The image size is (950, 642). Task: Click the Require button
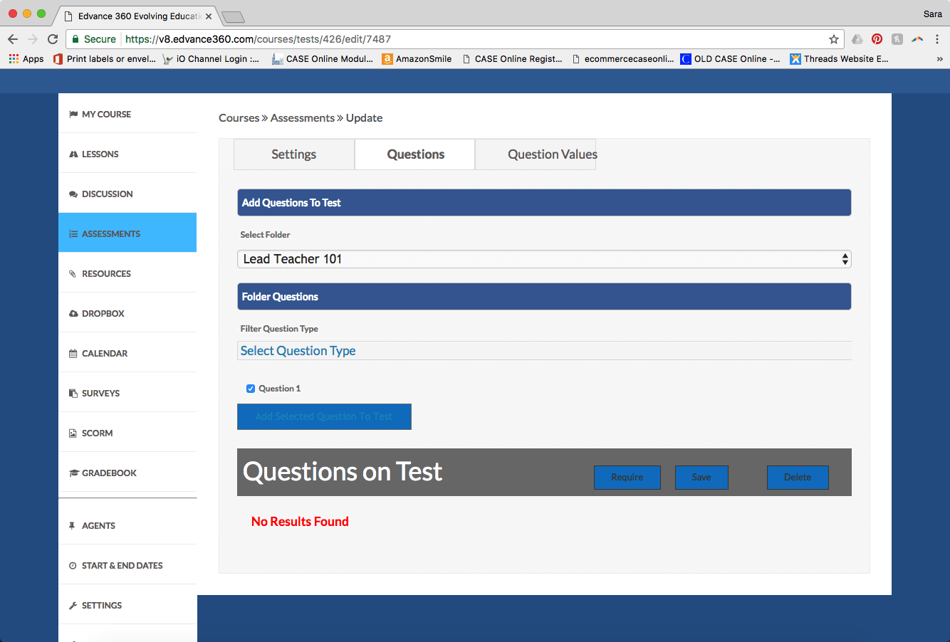pyautogui.click(x=627, y=478)
